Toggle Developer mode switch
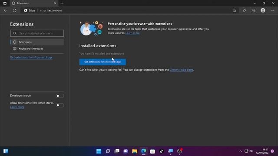 60,96
